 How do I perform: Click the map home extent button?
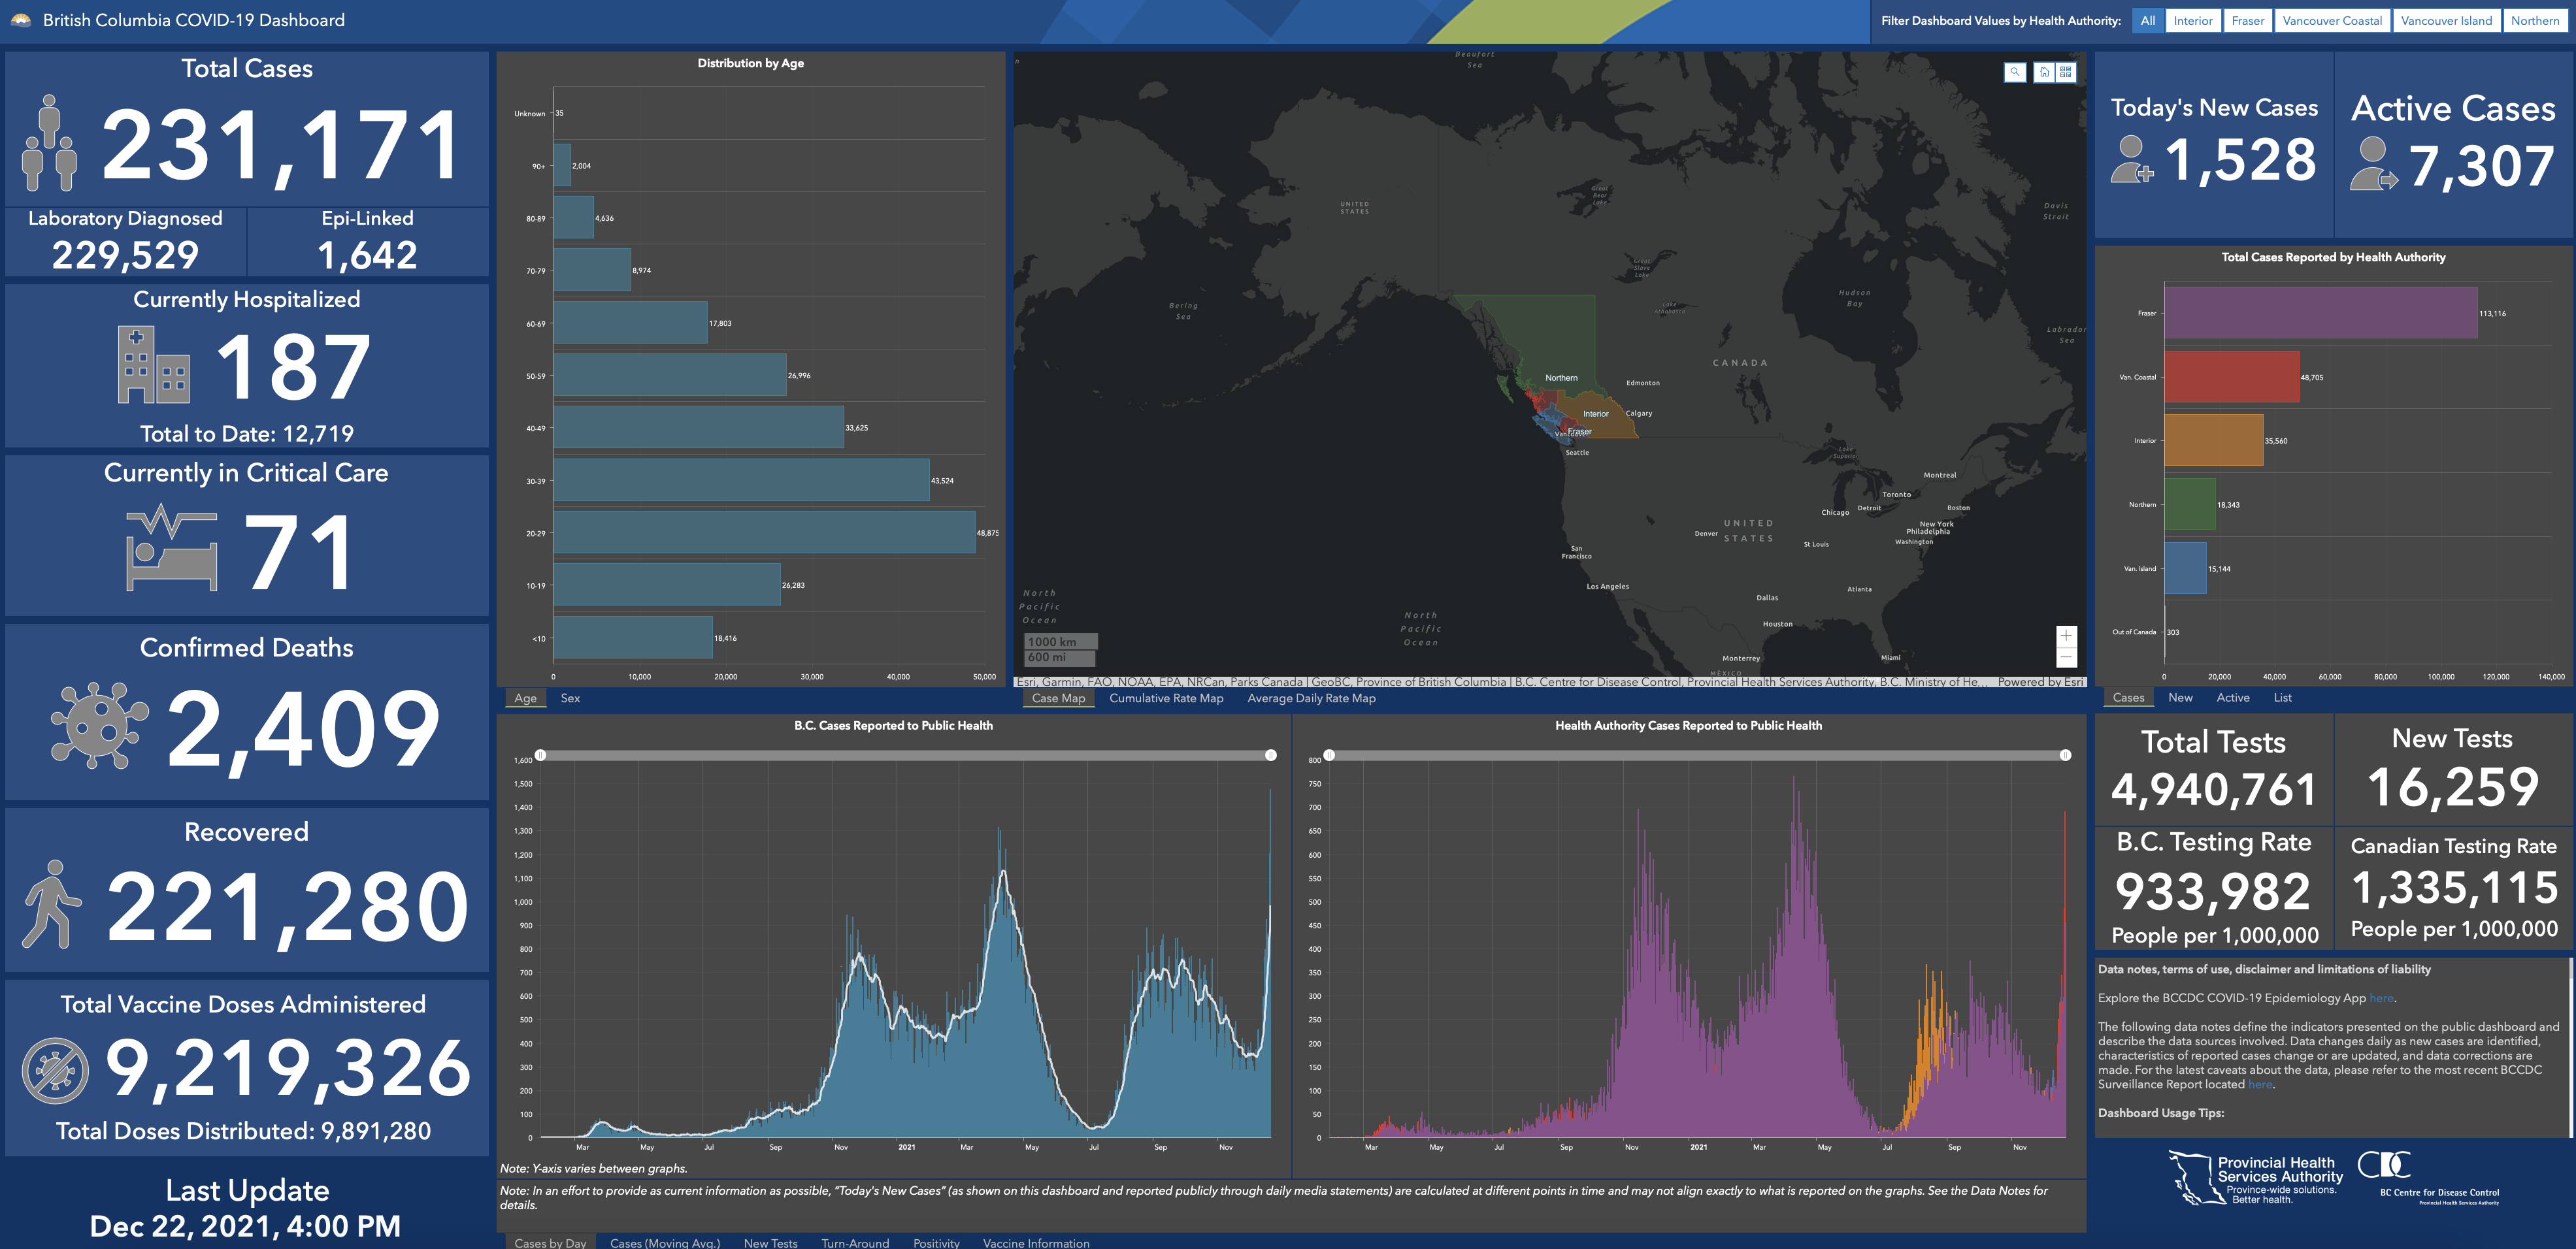2044,72
